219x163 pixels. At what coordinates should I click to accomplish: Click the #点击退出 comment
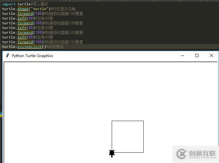55,47
